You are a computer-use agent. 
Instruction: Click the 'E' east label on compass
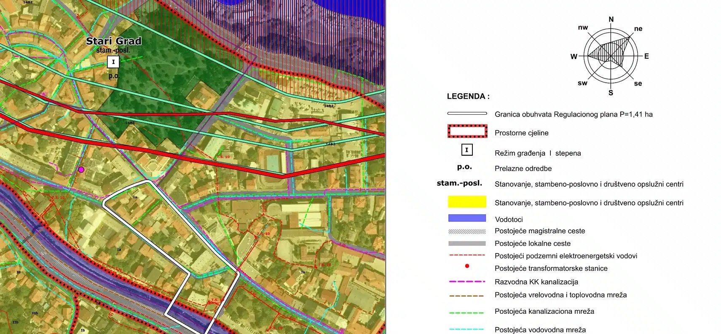646,56
